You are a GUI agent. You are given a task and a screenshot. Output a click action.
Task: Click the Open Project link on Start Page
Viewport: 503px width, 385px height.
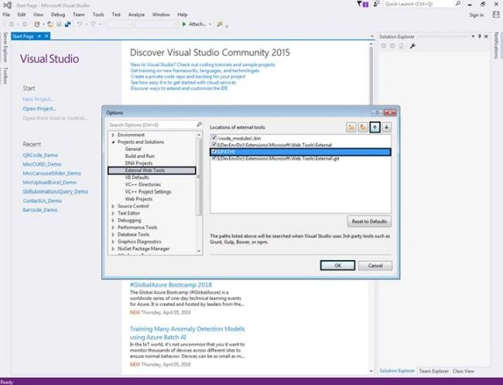pos(39,108)
